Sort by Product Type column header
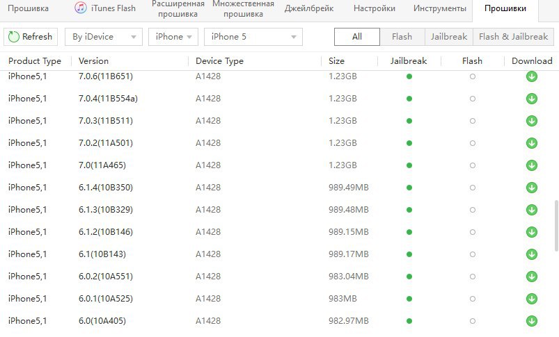The image size is (559, 337). (35, 61)
